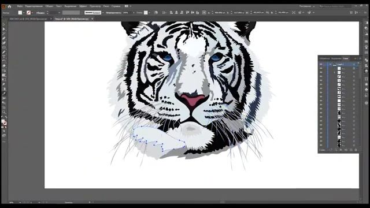Click the Change Screen Mode icon in toolbar
Image resolution: width=370 pixels, height=208 pixels.
pos(4,136)
